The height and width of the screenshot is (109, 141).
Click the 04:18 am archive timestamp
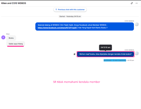coord(131,60)
